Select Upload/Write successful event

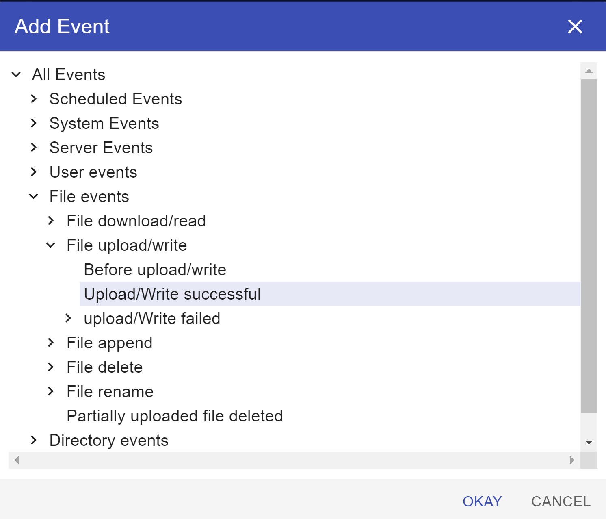[x=172, y=294]
